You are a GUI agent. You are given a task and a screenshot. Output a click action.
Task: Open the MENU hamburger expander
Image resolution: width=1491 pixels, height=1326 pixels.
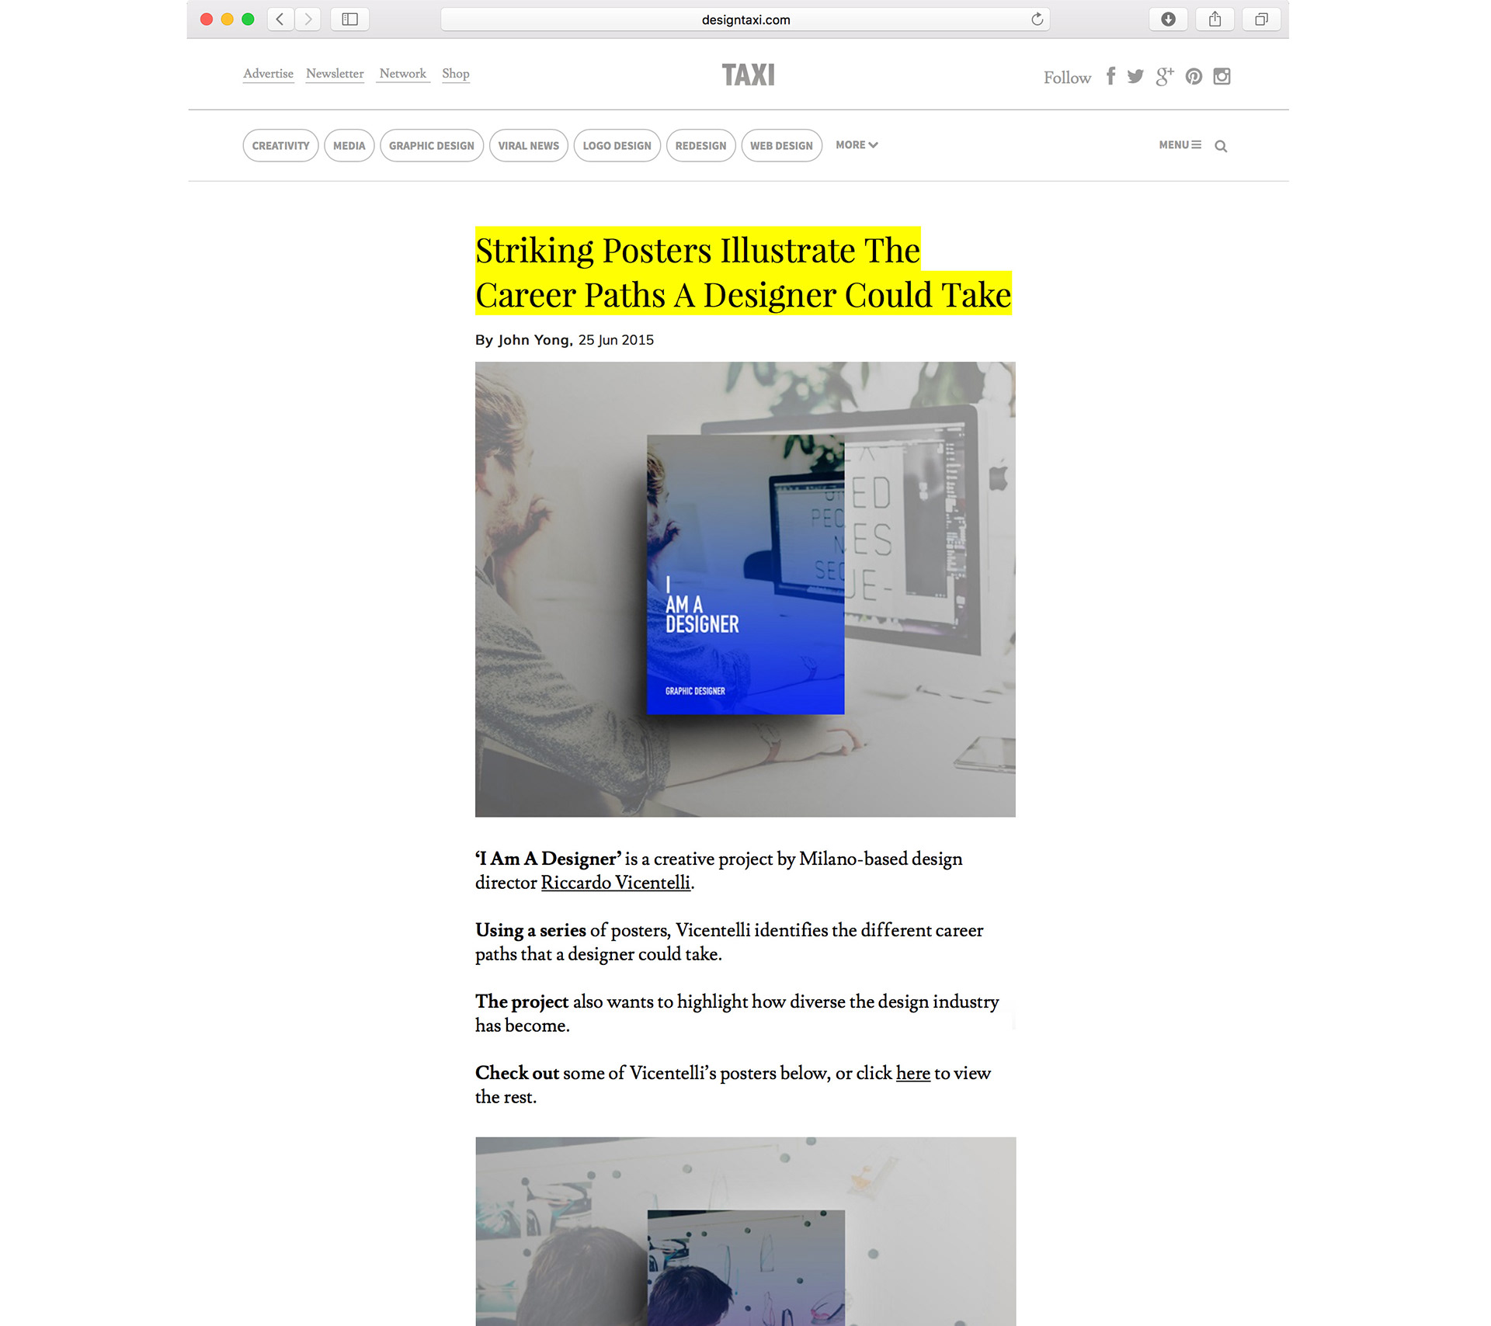(1180, 145)
